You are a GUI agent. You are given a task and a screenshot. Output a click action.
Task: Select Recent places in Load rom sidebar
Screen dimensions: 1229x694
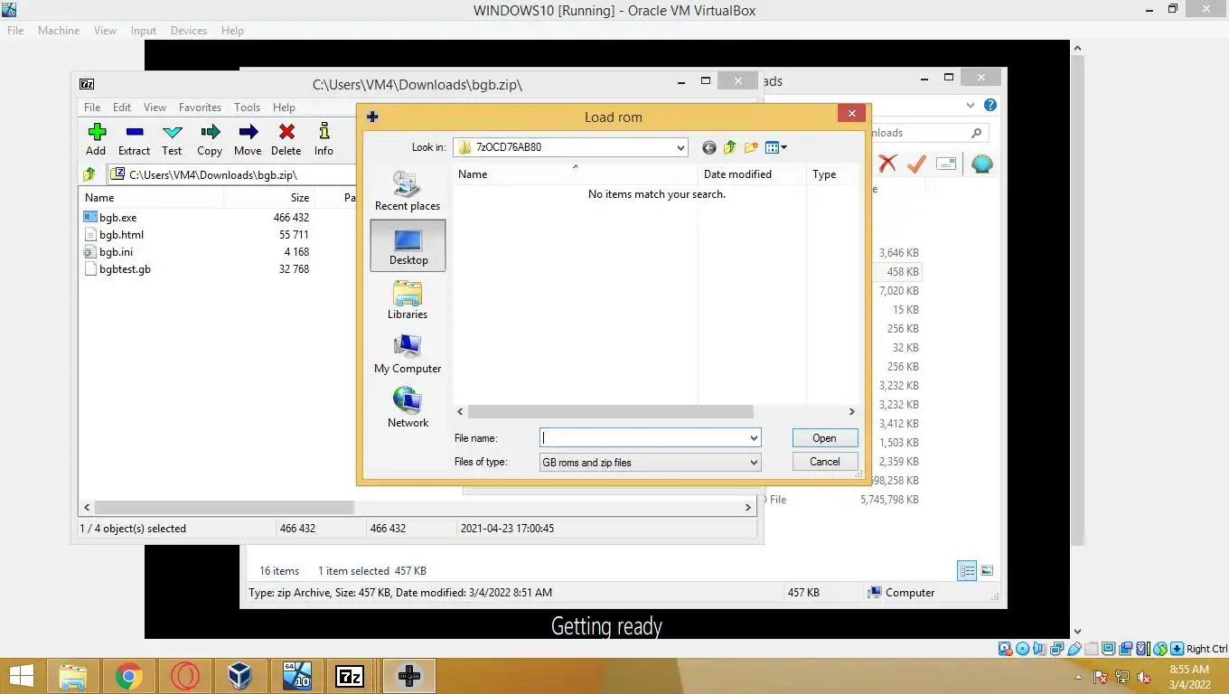(x=408, y=191)
